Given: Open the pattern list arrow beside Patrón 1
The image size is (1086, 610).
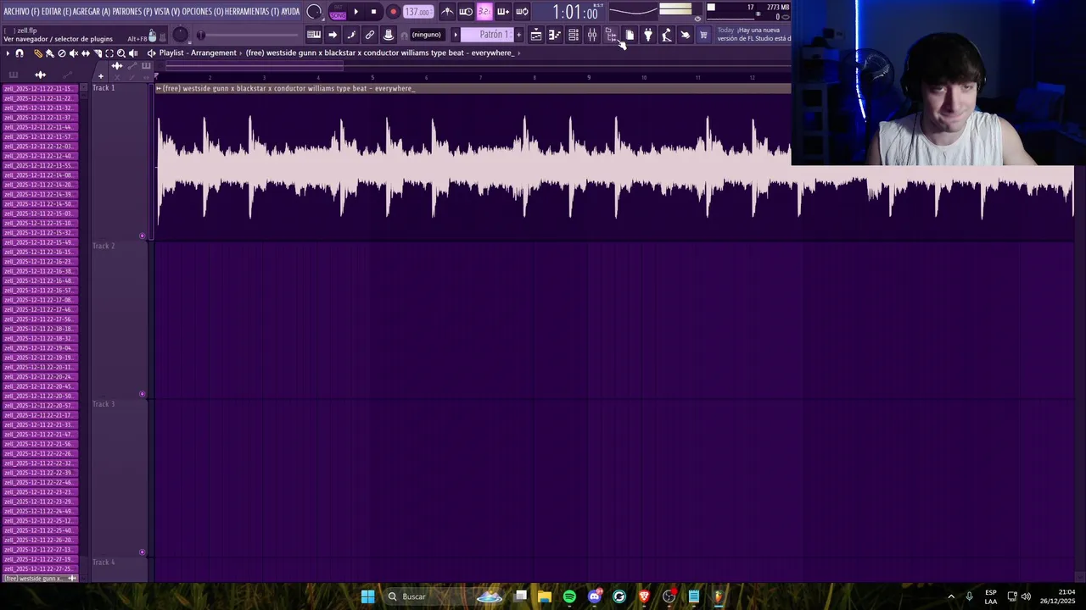Looking at the screenshot, I should pyautogui.click(x=456, y=35).
